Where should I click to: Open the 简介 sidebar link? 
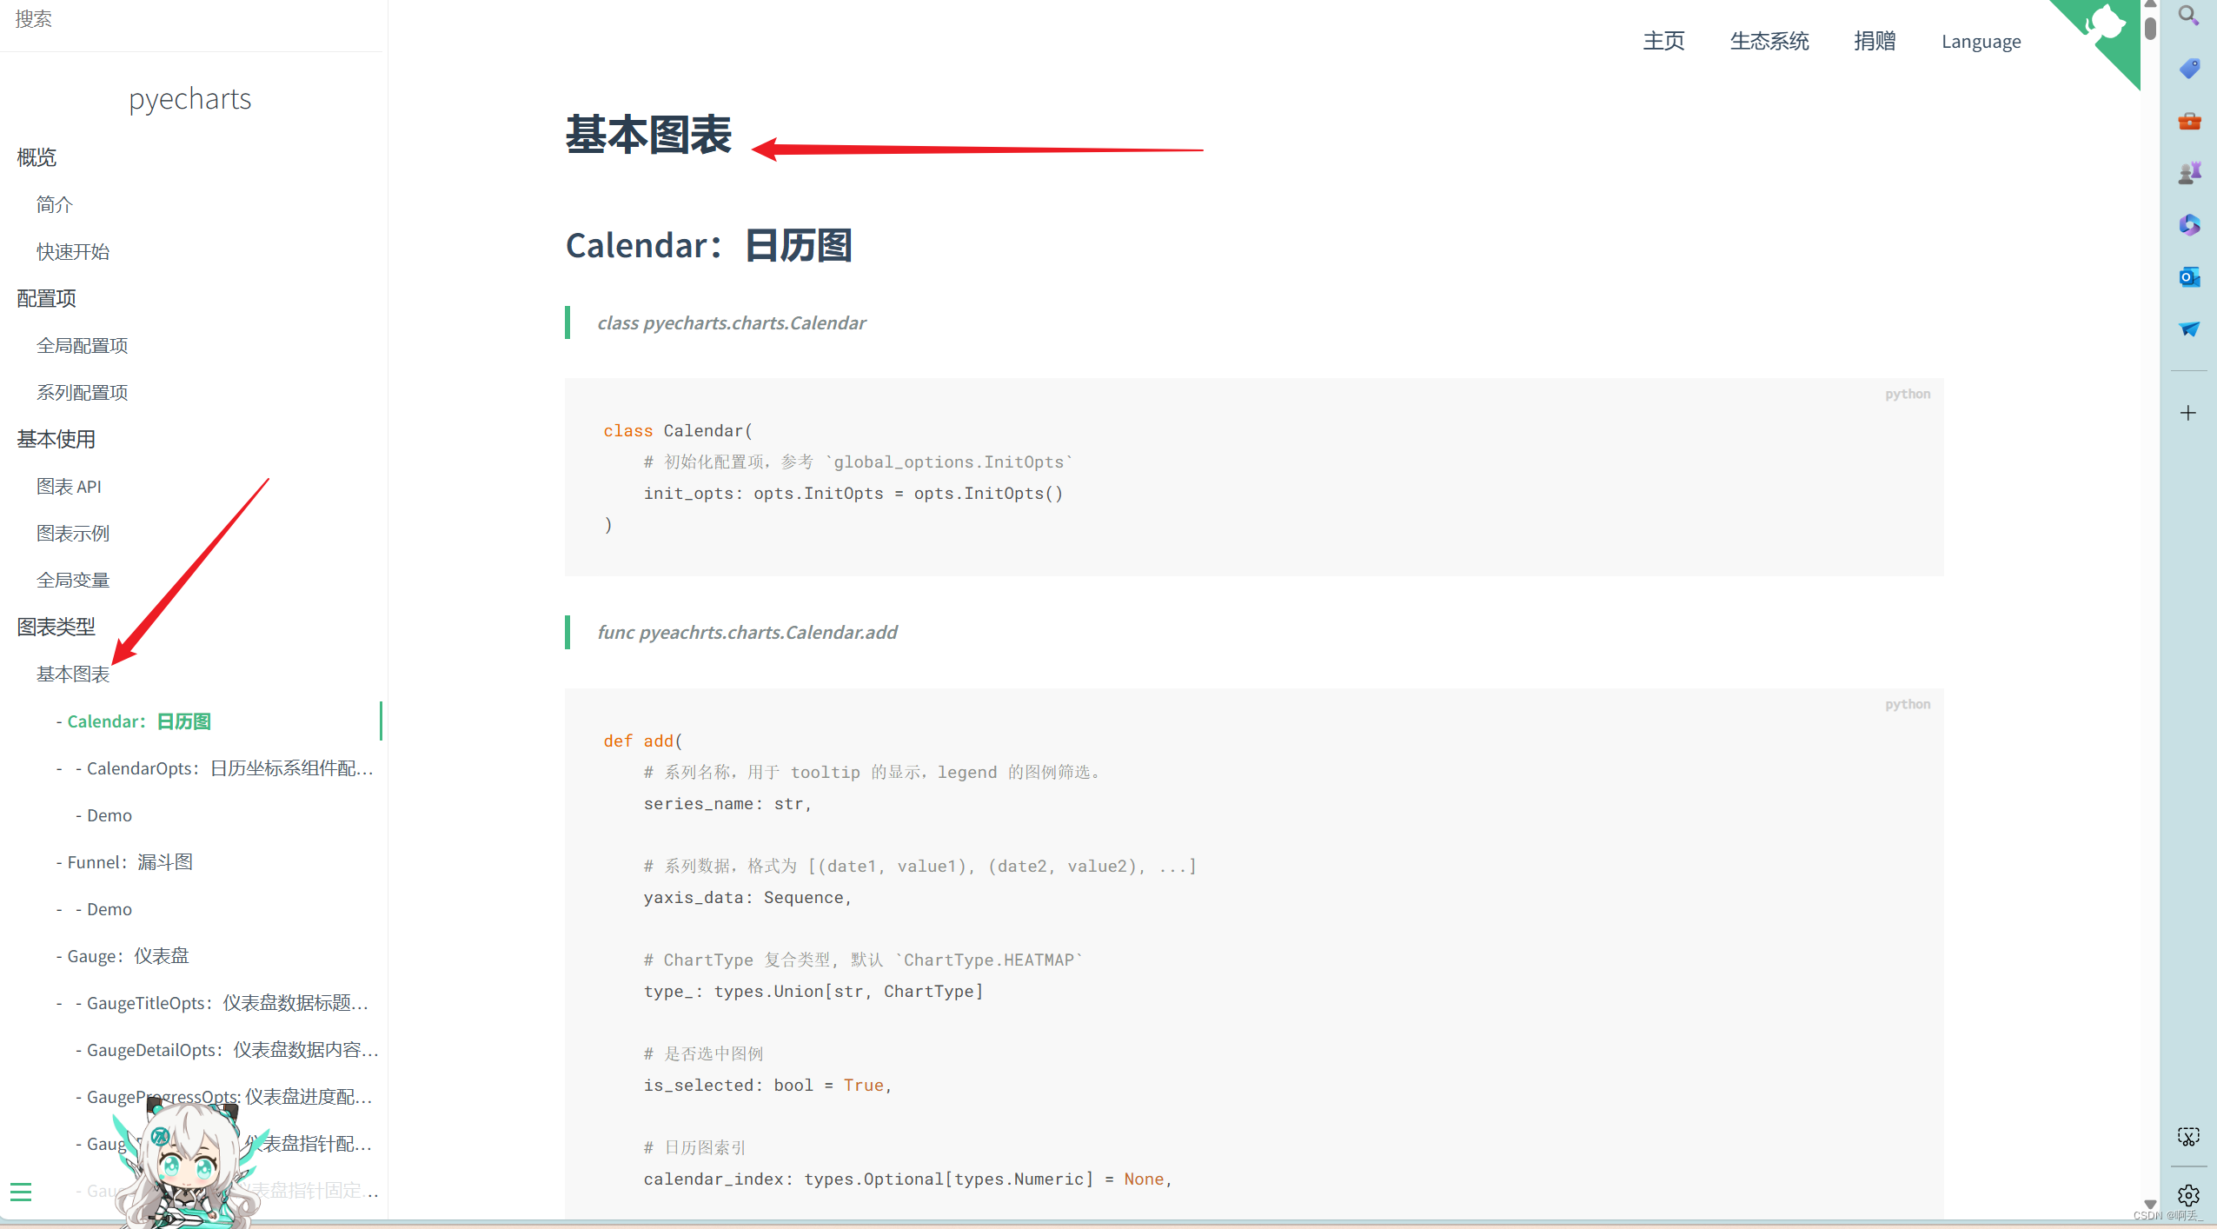point(55,204)
